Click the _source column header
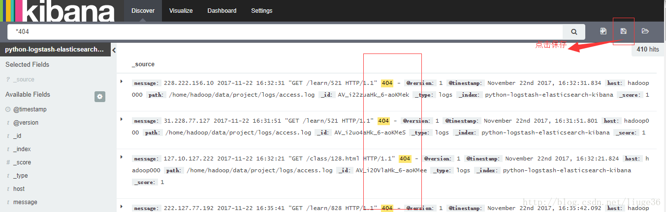666x212 pixels. [143, 64]
